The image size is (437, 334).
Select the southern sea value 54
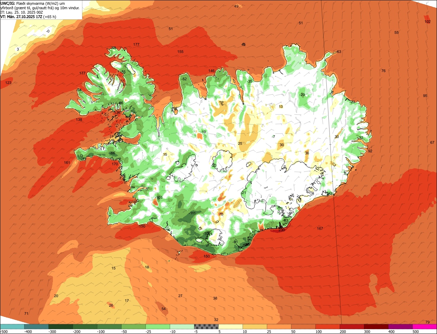click(x=164, y=309)
